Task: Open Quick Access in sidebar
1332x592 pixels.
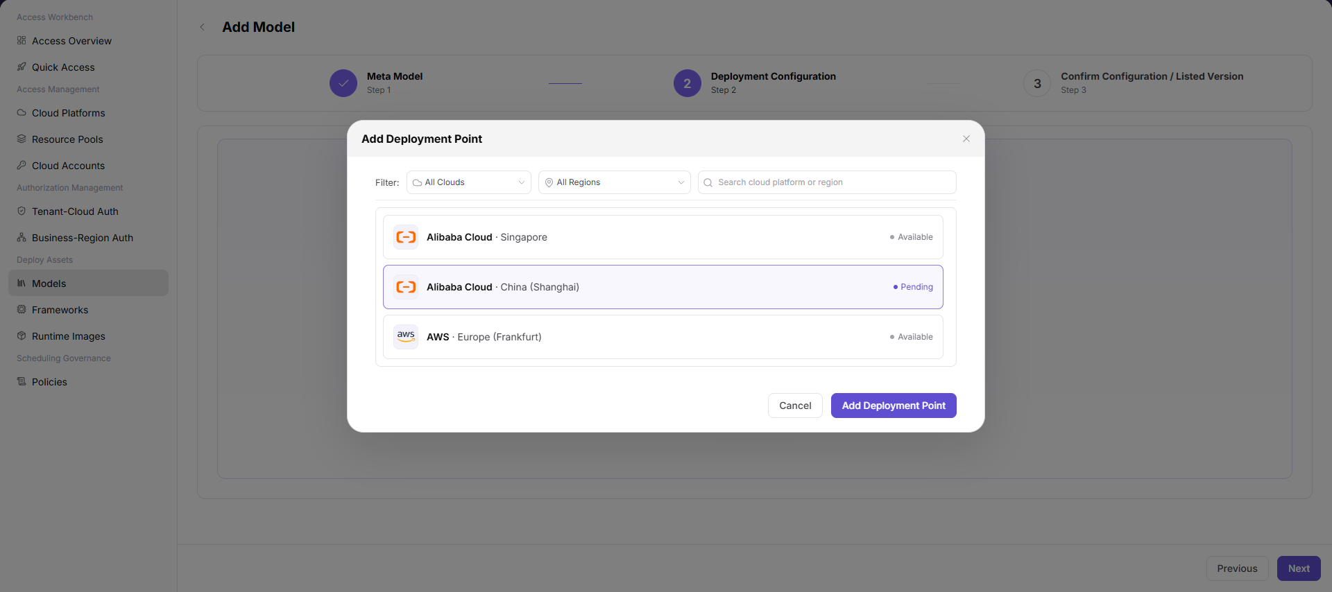Action: [x=88, y=67]
